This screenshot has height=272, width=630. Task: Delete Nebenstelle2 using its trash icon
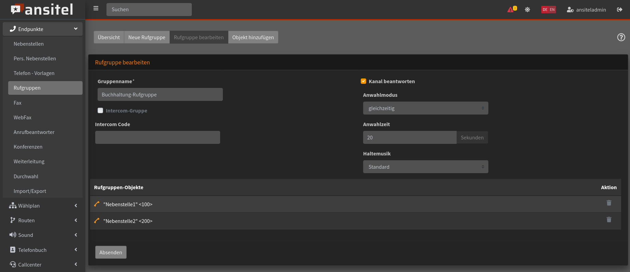(x=609, y=220)
